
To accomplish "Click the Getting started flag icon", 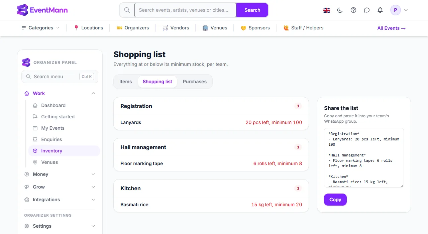I will (x=35, y=117).
